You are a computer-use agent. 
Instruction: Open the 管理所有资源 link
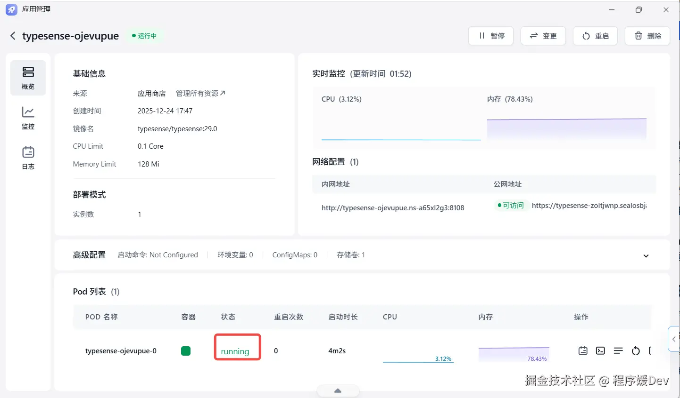point(200,93)
